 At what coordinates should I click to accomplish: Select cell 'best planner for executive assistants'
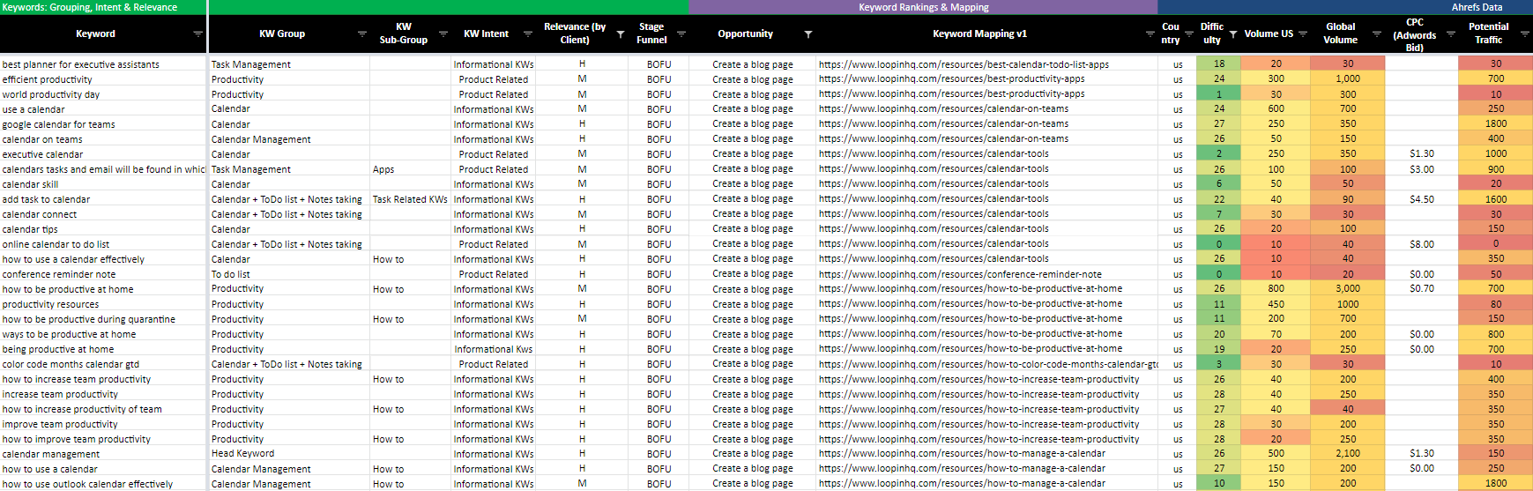pyautogui.click(x=103, y=64)
